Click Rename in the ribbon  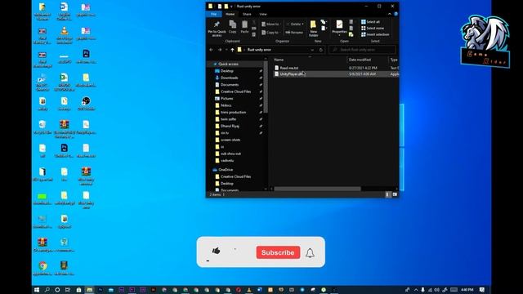click(294, 33)
